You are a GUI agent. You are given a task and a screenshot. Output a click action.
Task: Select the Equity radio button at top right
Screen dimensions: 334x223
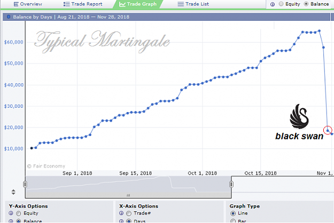[x=281, y=4]
